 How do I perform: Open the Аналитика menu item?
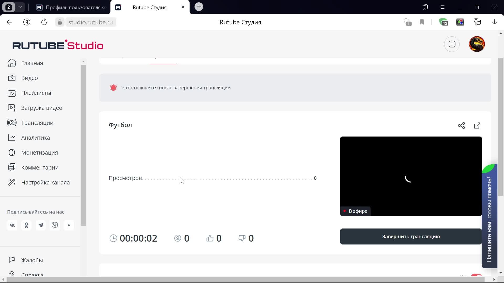35,138
